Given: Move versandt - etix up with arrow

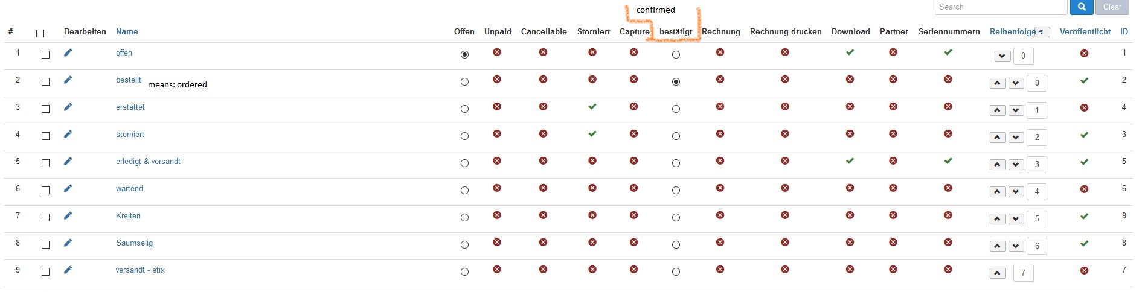Looking at the screenshot, I should tap(998, 273).
